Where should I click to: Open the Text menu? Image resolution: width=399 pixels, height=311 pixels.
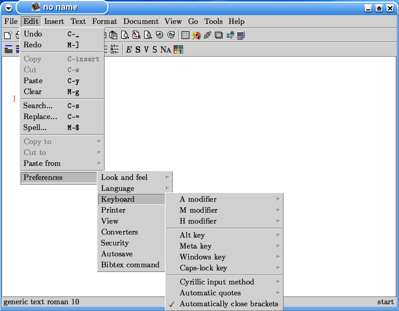78,21
